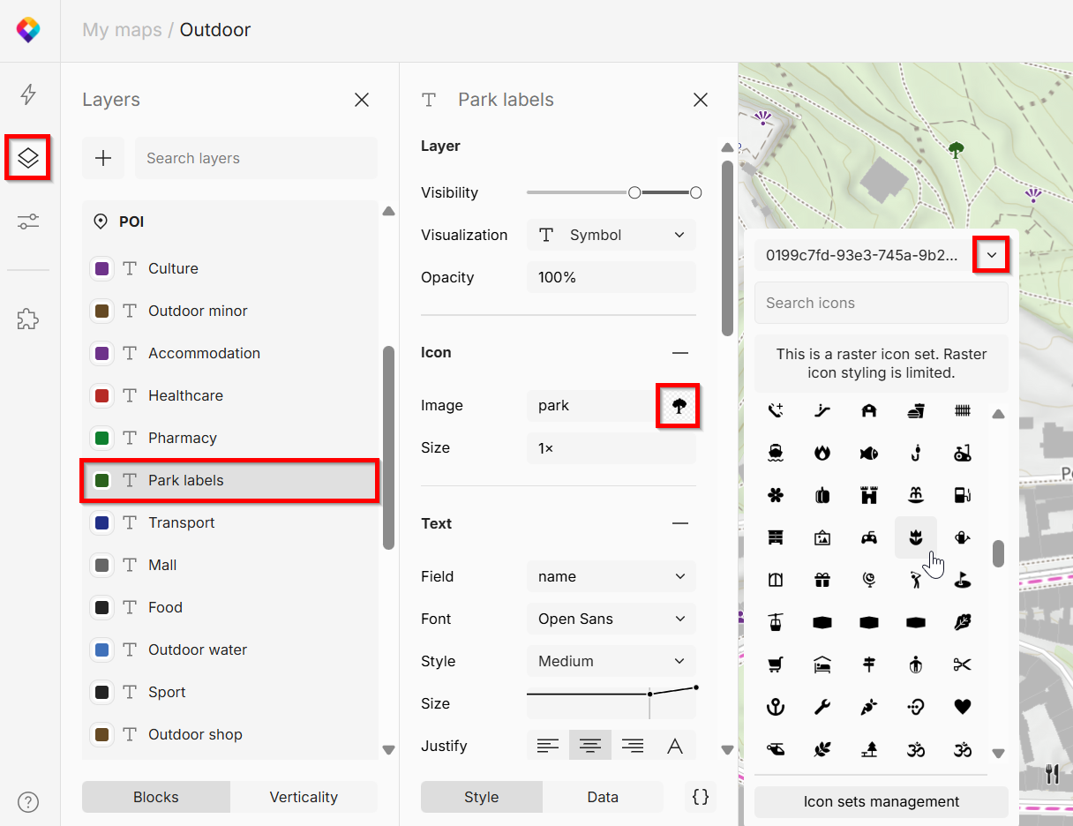Open the JSON code editor braces button
The image size is (1073, 826).
701,797
